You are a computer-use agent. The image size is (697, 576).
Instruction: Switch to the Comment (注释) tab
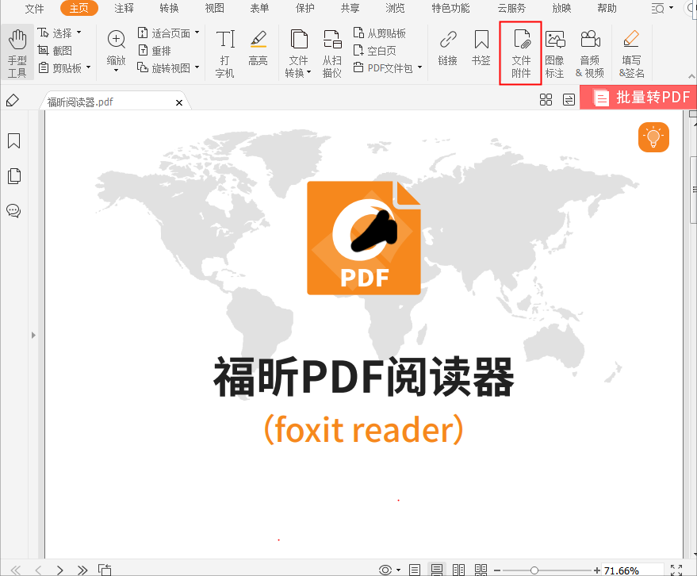124,9
